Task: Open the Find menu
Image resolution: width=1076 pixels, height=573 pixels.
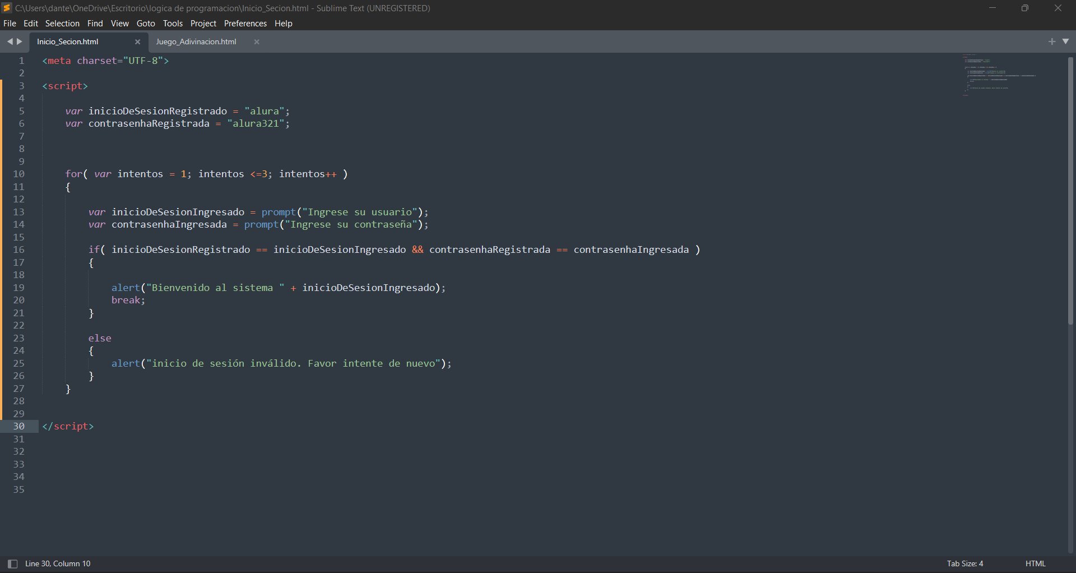Action: [x=95, y=24]
